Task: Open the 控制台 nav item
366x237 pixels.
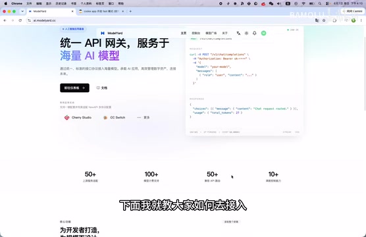Action: 196,33
